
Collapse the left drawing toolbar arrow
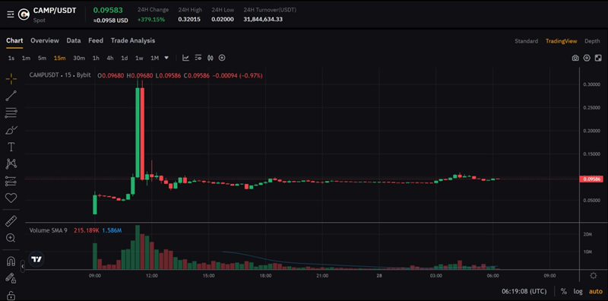23,267
